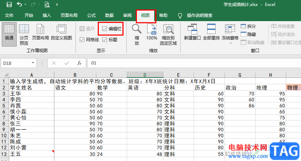This screenshot has width=301, height=161.
Task: Click cell with name 侯小磊
Action: click(32, 112)
